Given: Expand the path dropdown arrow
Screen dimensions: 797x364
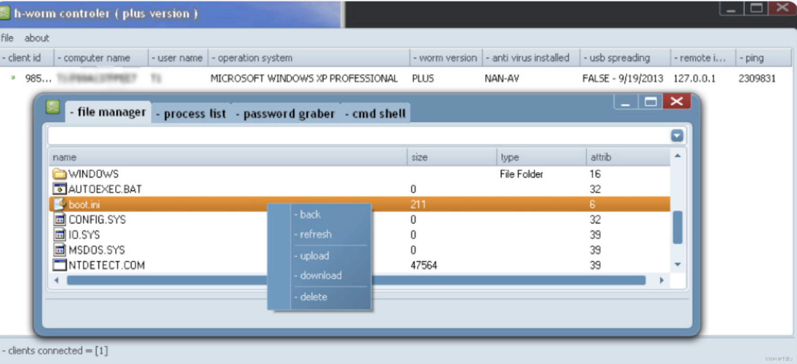Looking at the screenshot, I should pos(677,136).
